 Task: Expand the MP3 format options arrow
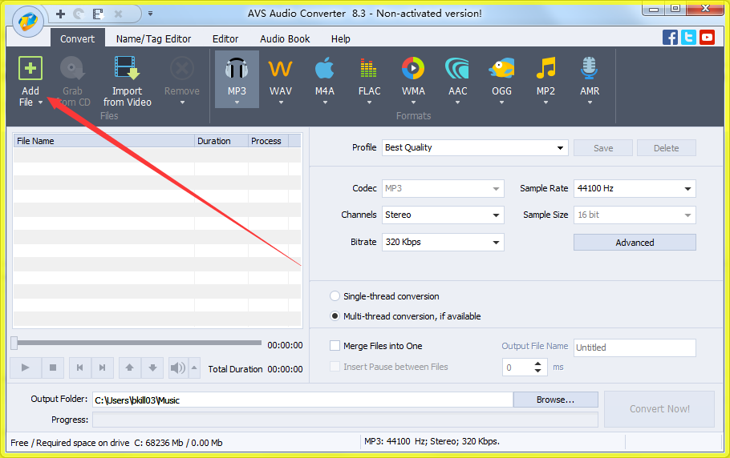pos(237,102)
